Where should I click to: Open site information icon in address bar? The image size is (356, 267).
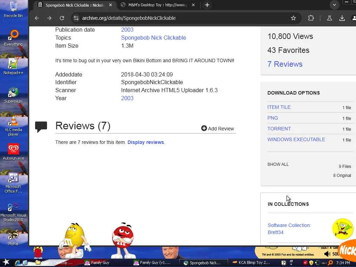pos(76,18)
